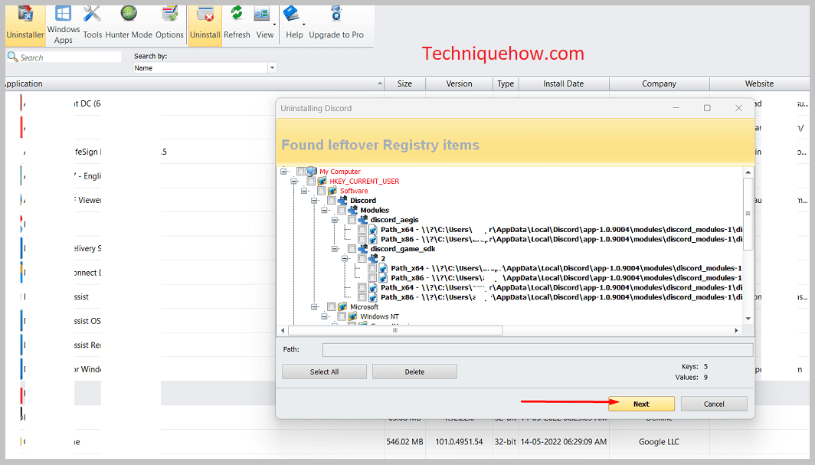815x465 pixels.
Task: Click the Software key icon
Action: point(332,191)
